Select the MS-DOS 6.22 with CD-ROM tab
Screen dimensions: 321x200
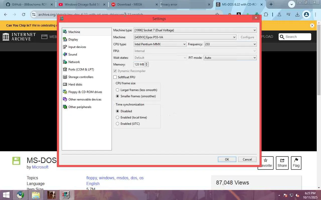click(x=239, y=4)
